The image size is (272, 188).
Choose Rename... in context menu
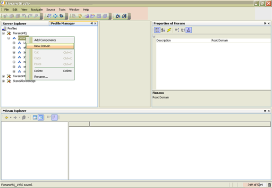(x=50, y=77)
